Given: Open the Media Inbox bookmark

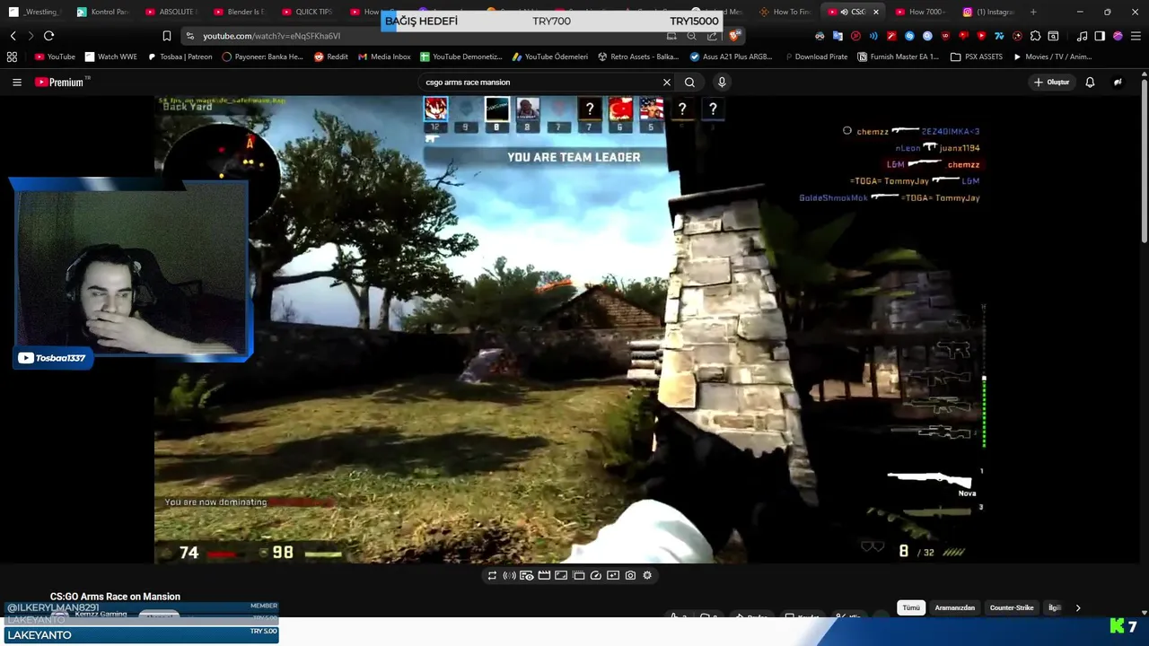Looking at the screenshot, I should click(384, 57).
